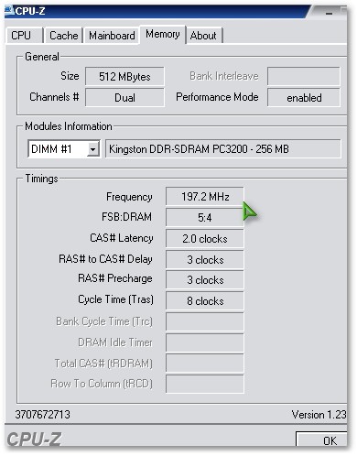Click the empty Bank Cycle Time (Trc) field
Screen dimensions: 357x456
[205, 321]
